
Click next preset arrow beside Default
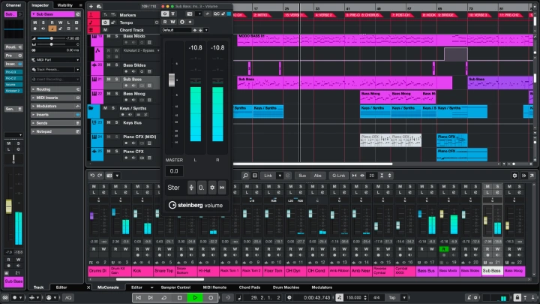[200, 30]
